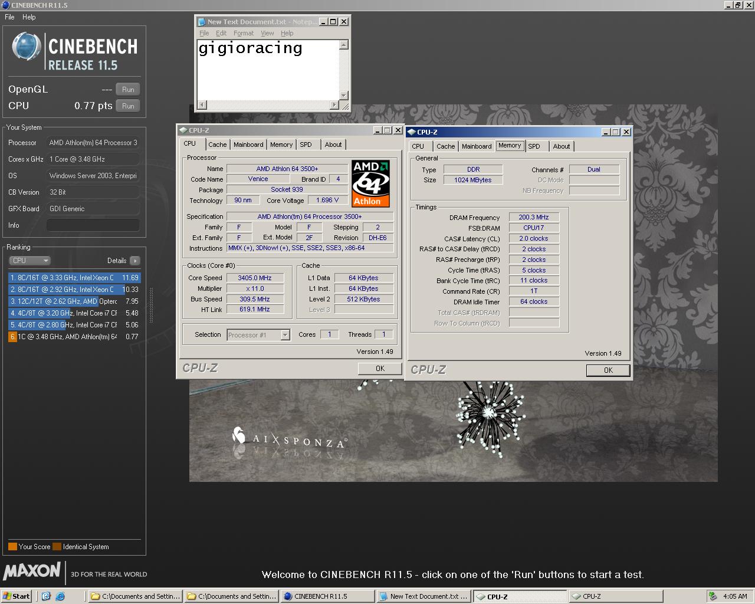Switch to Cache tab in left CPU-Z window
Image resolution: width=755 pixels, height=604 pixels.
click(x=217, y=145)
